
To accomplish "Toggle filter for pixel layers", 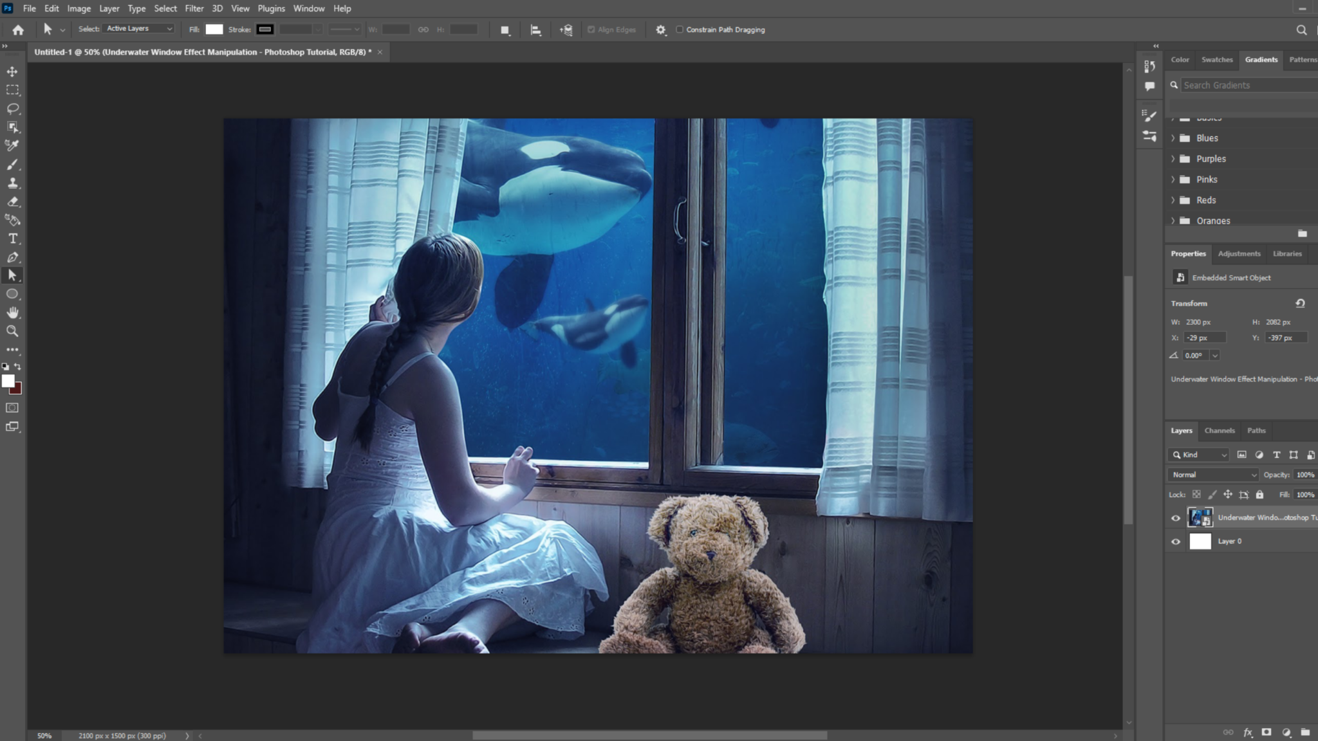I will click(x=1242, y=455).
